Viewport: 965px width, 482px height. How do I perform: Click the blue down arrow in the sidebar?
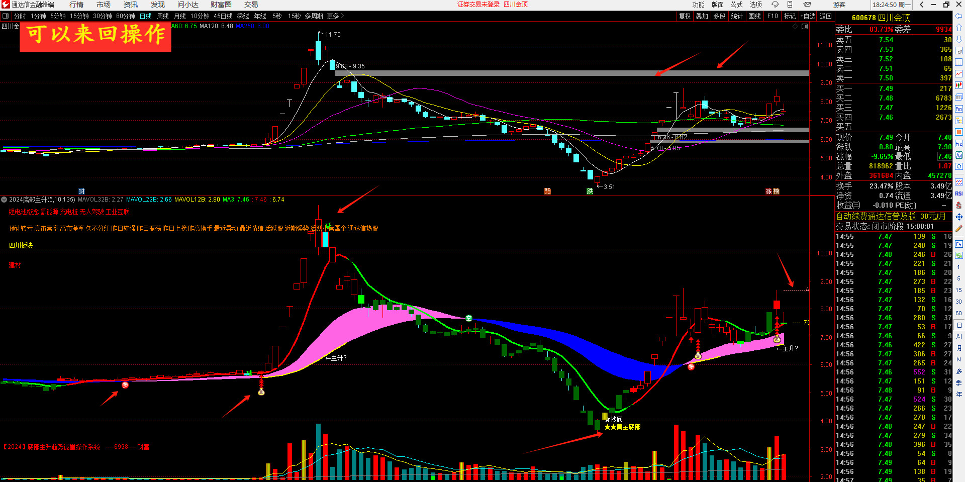[x=959, y=39]
